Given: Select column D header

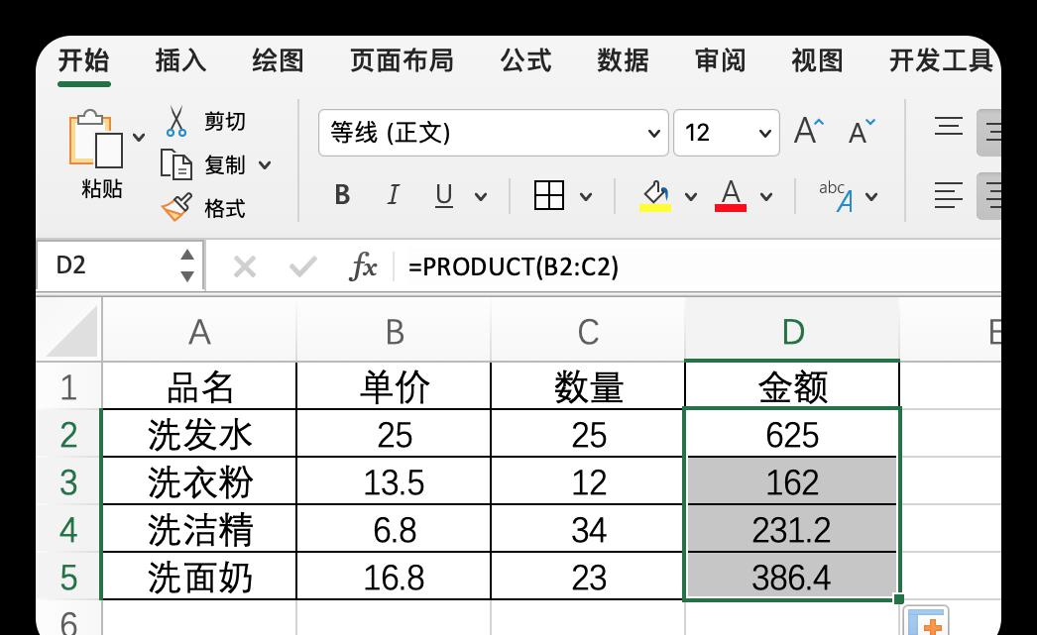Looking at the screenshot, I should (792, 331).
